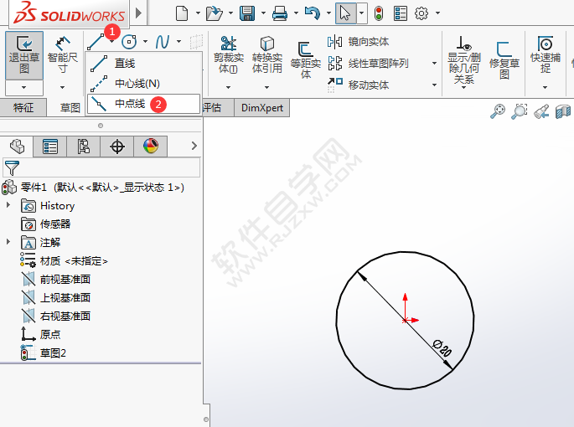Click the 镜向实体 mirror entities tool
This screenshot has height=427, width=574.
(x=359, y=42)
